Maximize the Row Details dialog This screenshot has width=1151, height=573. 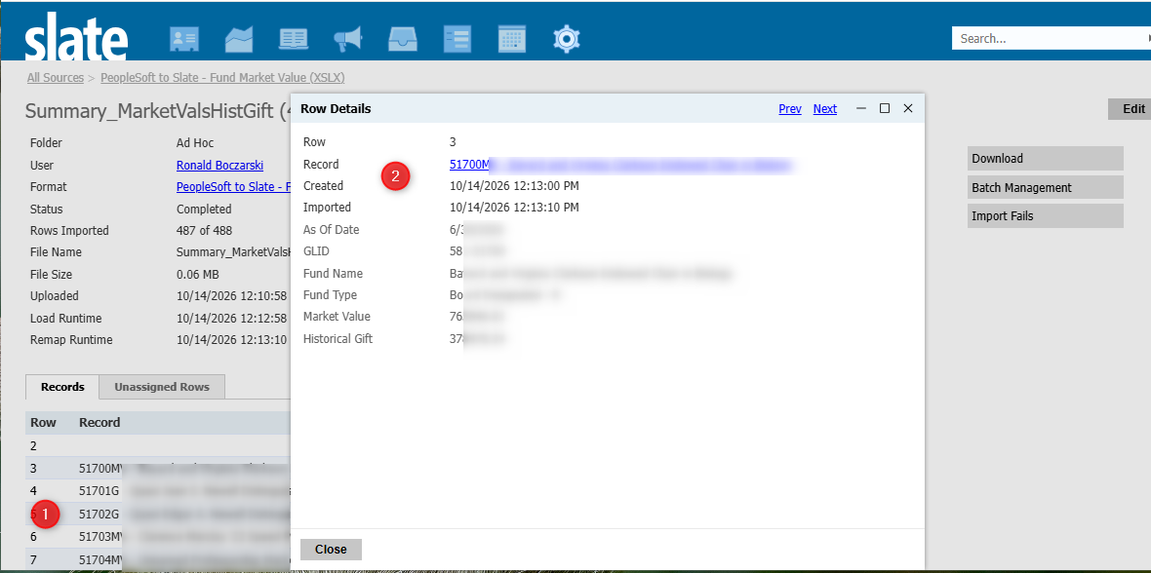tap(885, 108)
